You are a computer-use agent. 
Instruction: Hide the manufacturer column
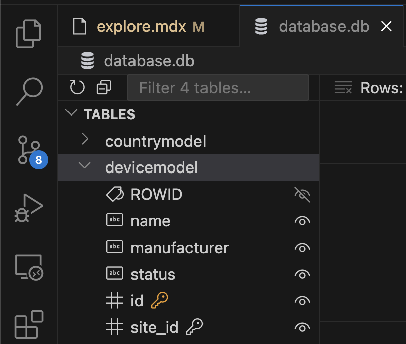click(x=302, y=247)
